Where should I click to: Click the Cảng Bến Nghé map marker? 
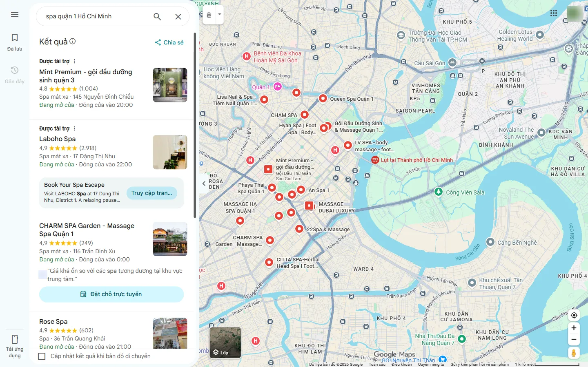[490, 242]
